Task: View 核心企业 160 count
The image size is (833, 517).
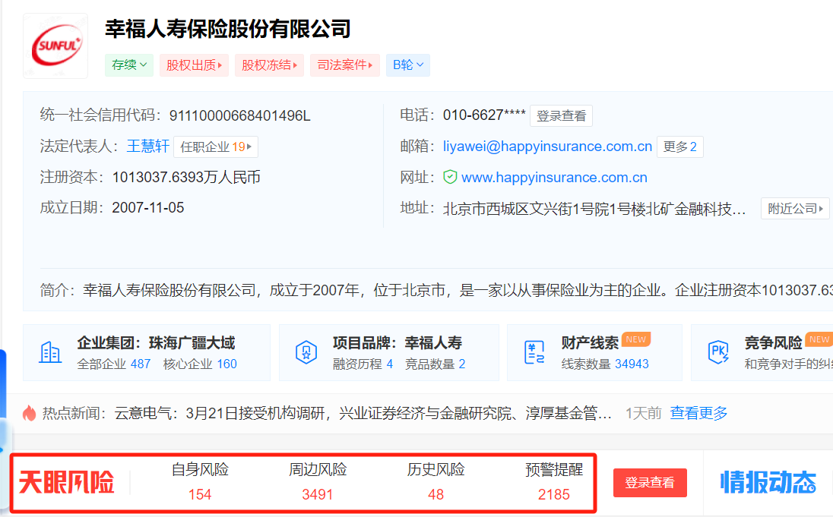Action: coord(200,364)
